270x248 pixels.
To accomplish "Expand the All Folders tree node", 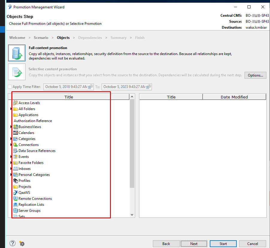I will [x=11, y=109].
